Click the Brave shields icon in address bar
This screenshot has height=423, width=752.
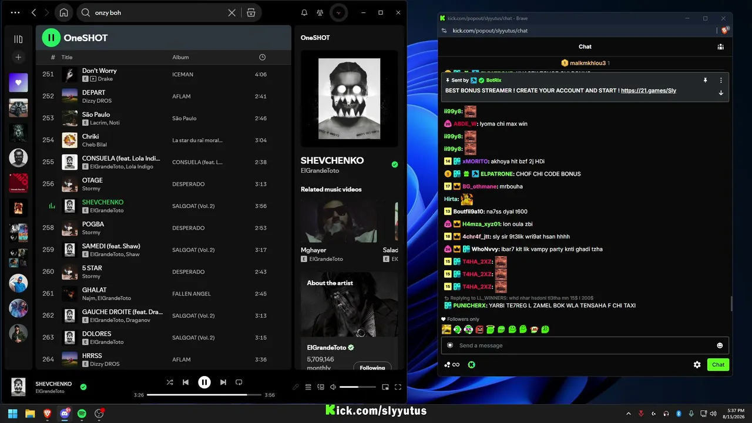click(724, 31)
